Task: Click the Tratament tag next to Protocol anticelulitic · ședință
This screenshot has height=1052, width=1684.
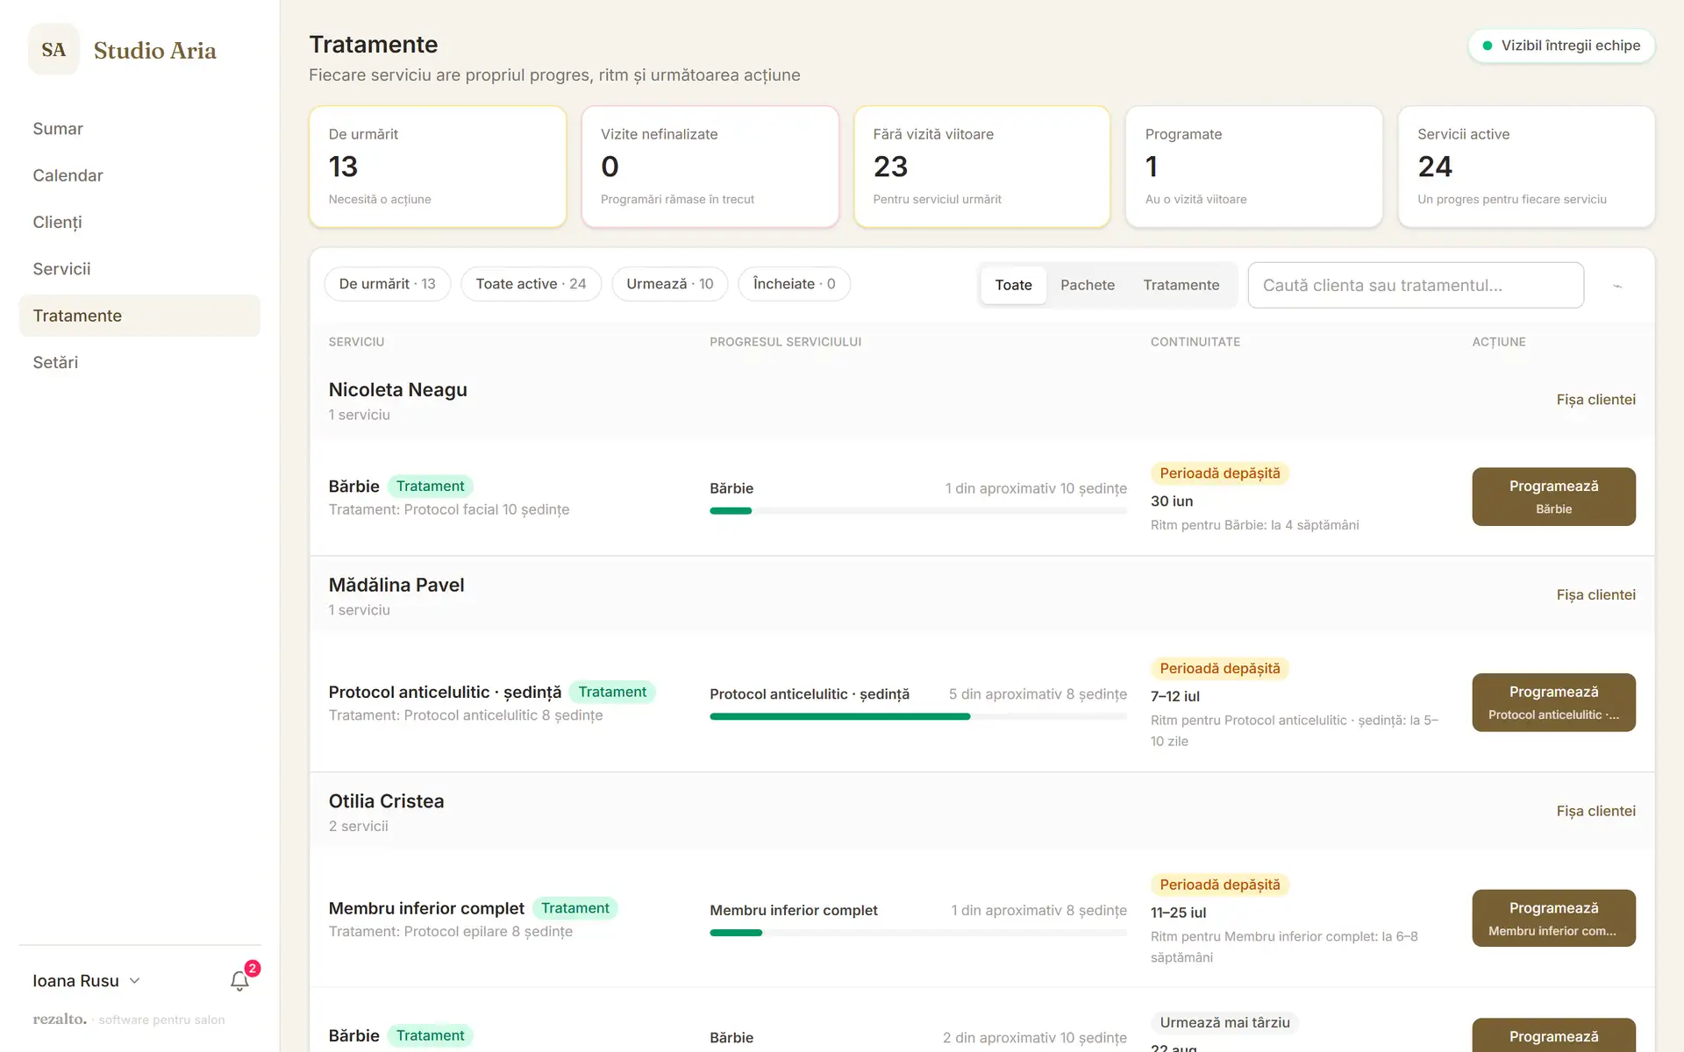Action: point(612,692)
